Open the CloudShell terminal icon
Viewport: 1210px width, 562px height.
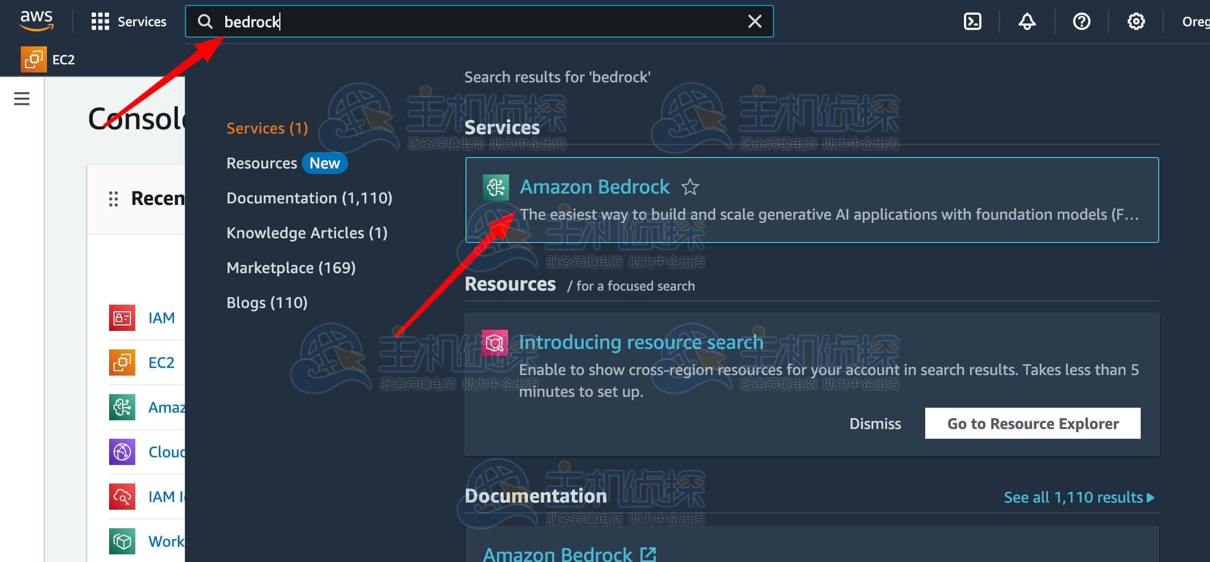click(x=972, y=21)
